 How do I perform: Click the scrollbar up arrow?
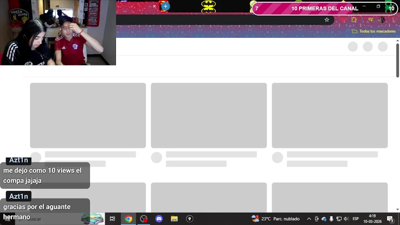[x=397, y=40]
